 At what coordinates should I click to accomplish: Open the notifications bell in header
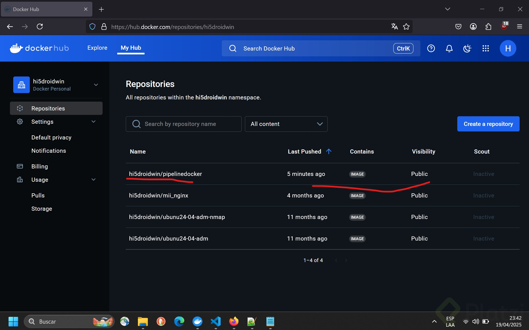pos(449,48)
